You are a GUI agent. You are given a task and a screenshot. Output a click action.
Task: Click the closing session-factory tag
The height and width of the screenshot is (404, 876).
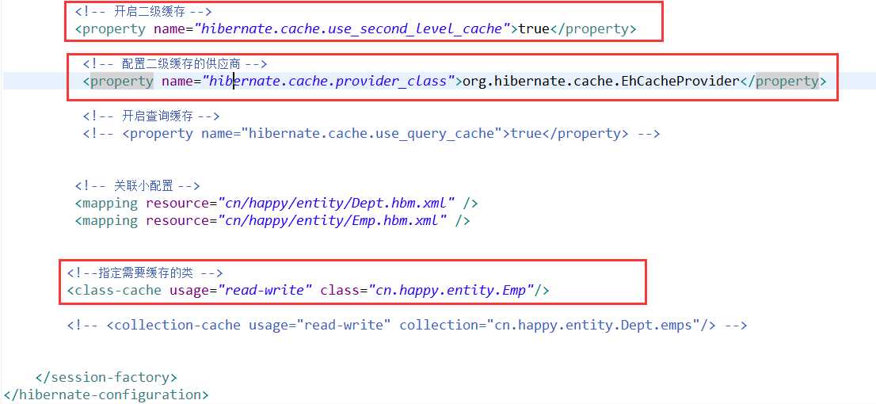(106, 378)
